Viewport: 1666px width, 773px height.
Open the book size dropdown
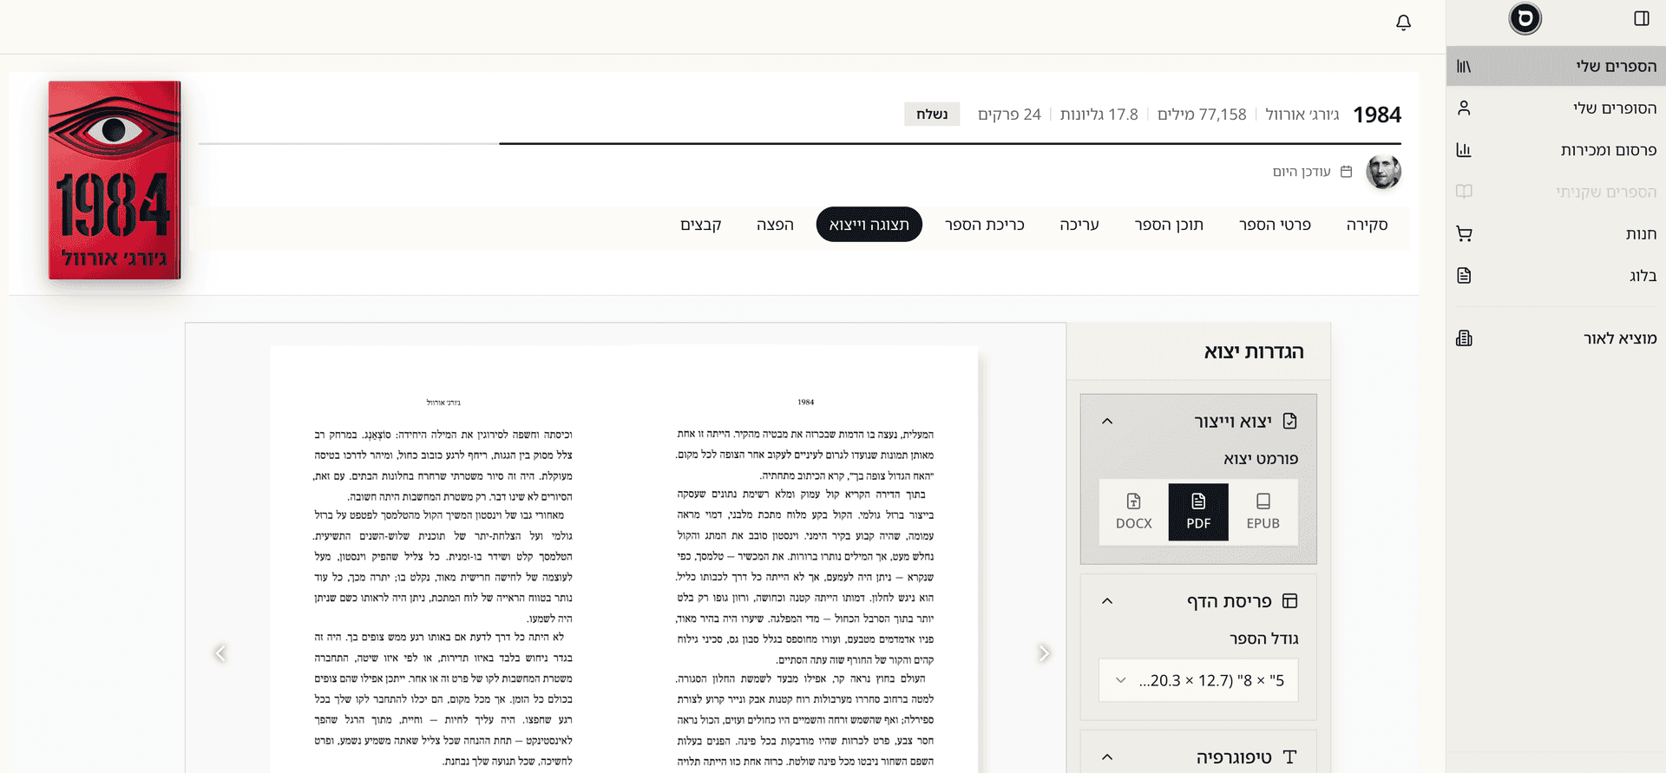pos(1198,680)
